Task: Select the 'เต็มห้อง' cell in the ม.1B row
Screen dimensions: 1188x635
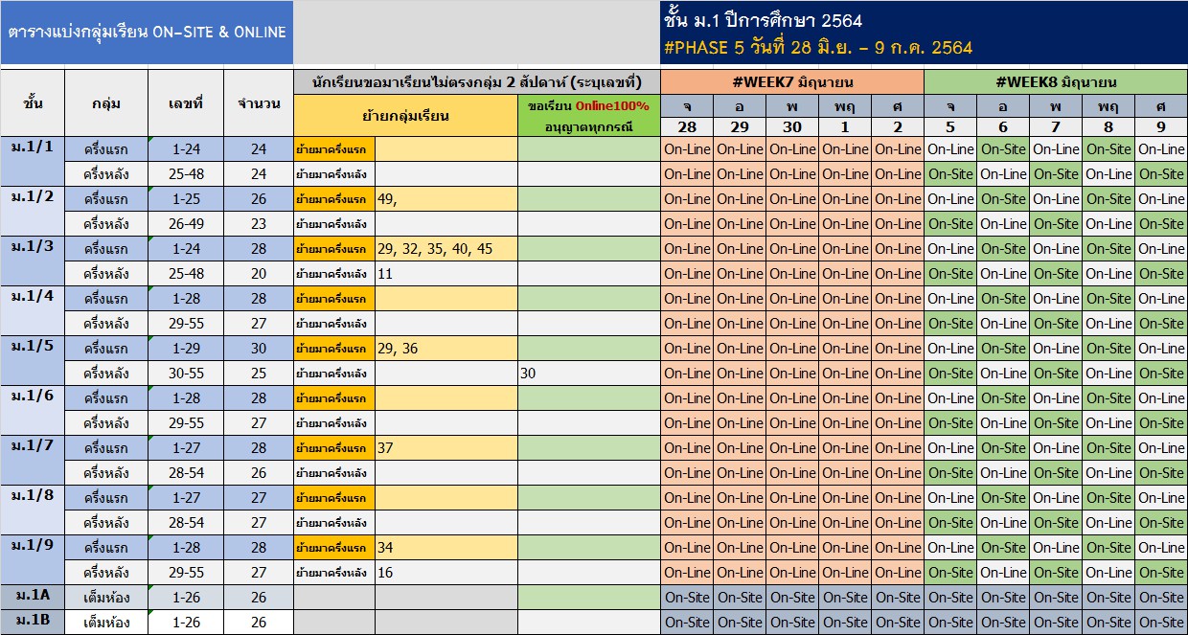Action: coord(106,623)
